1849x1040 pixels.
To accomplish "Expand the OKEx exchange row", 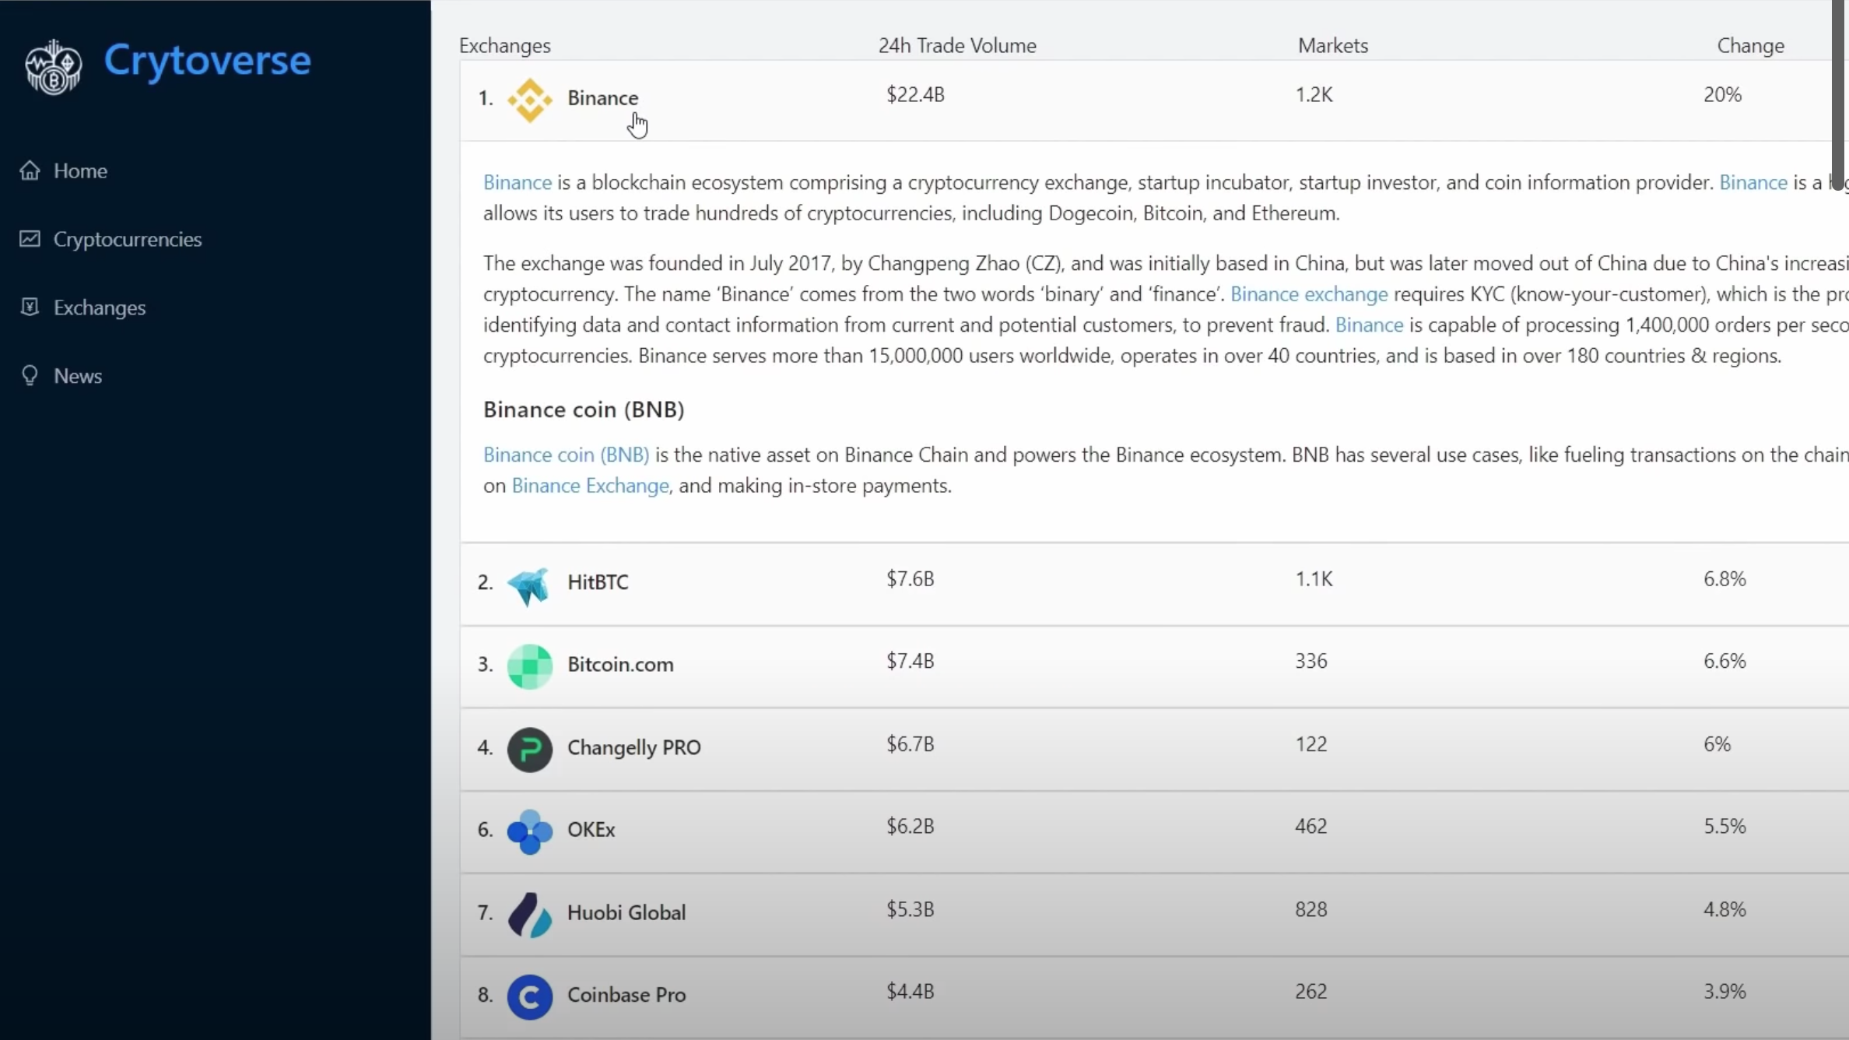I will click(1154, 831).
